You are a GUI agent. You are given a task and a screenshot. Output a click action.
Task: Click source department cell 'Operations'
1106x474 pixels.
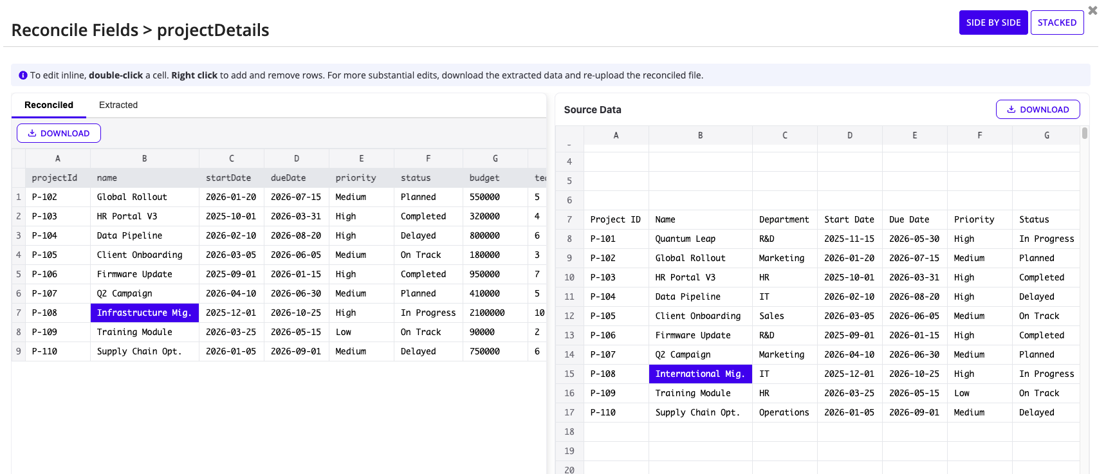(x=785, y=412)
